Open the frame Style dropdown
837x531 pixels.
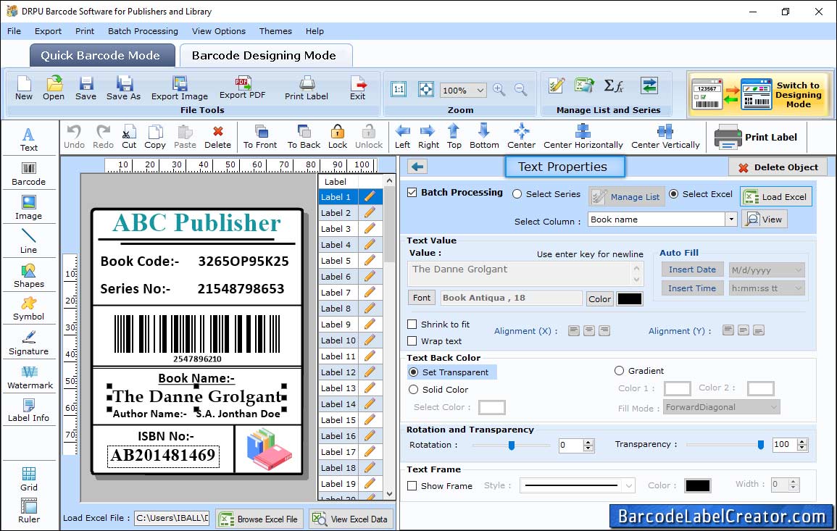point(629,485)
